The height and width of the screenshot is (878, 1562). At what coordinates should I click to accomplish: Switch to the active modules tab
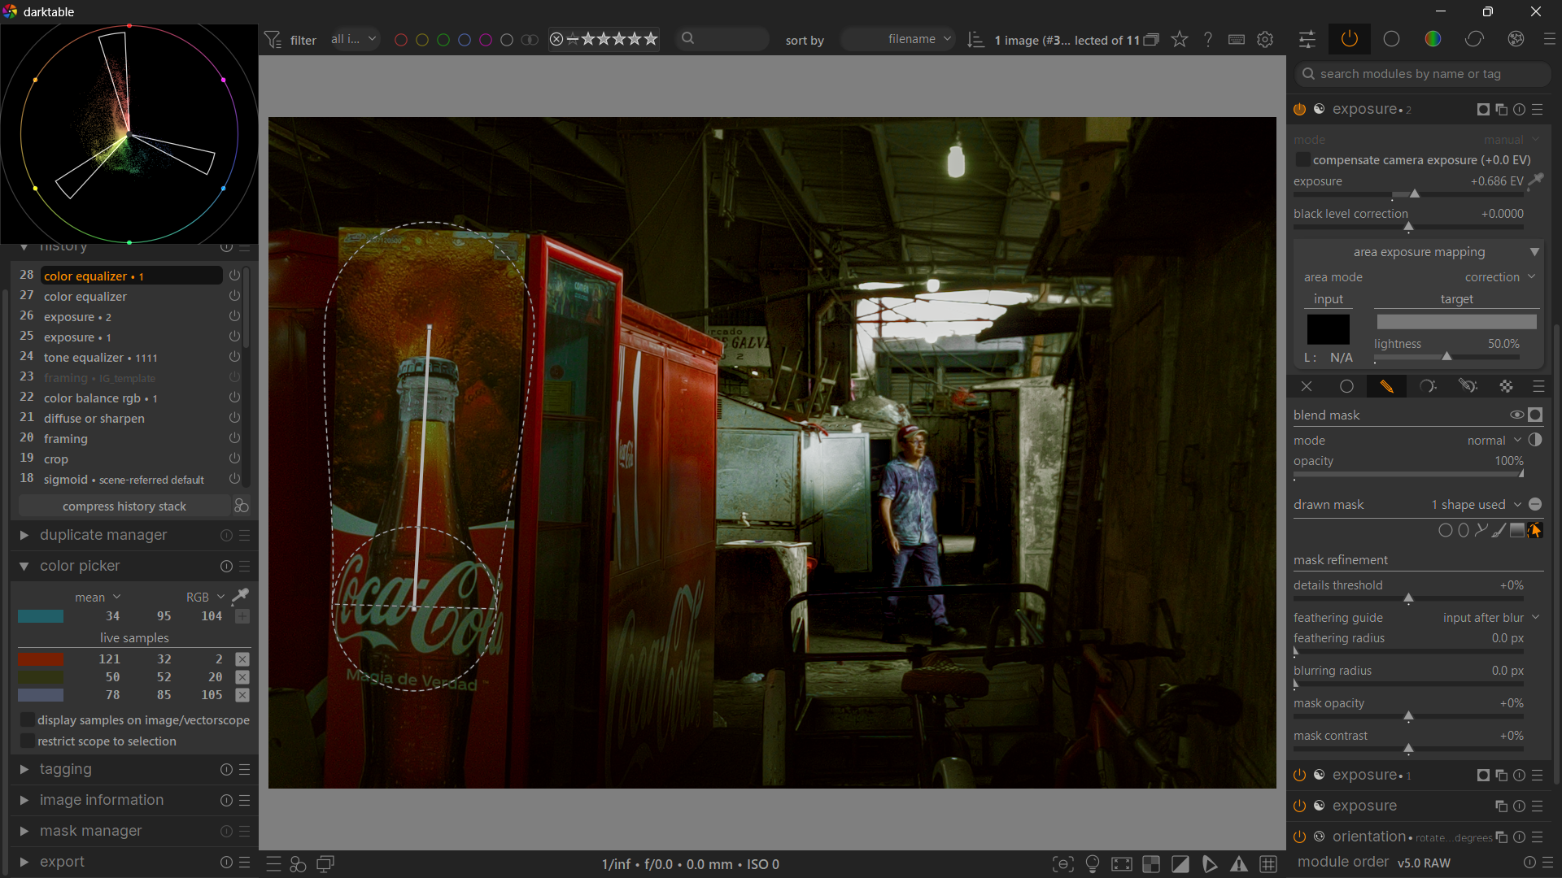tap(1350, 39)
